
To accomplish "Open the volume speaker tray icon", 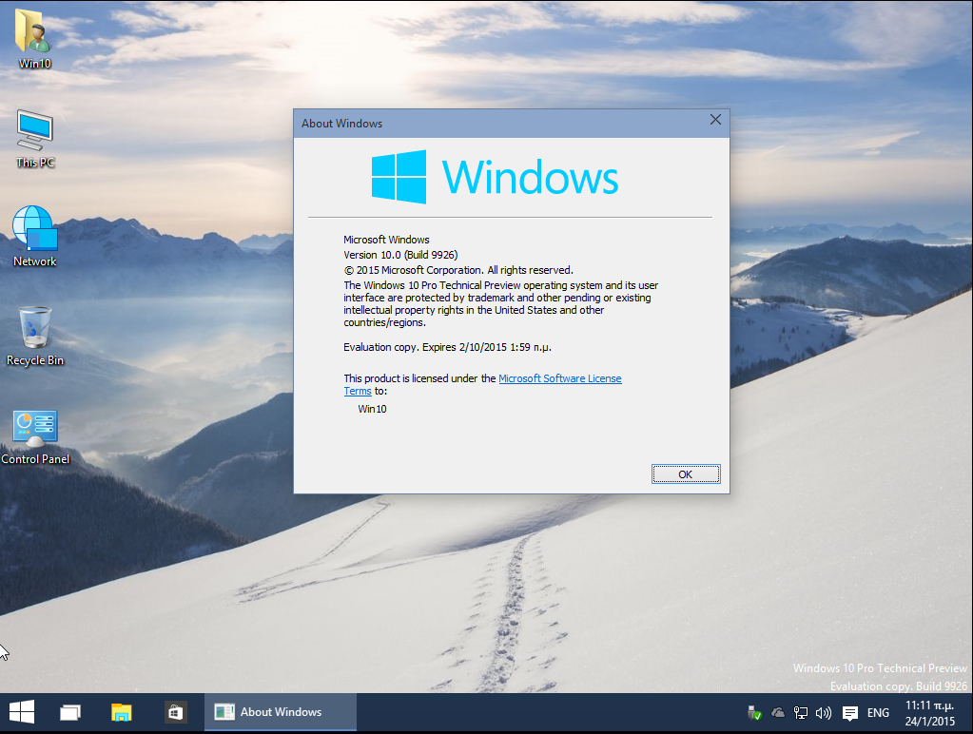I will coord(824,713).
